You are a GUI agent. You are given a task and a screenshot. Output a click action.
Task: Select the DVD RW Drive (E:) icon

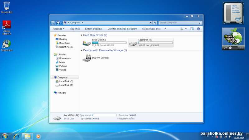tap(87, 58)
